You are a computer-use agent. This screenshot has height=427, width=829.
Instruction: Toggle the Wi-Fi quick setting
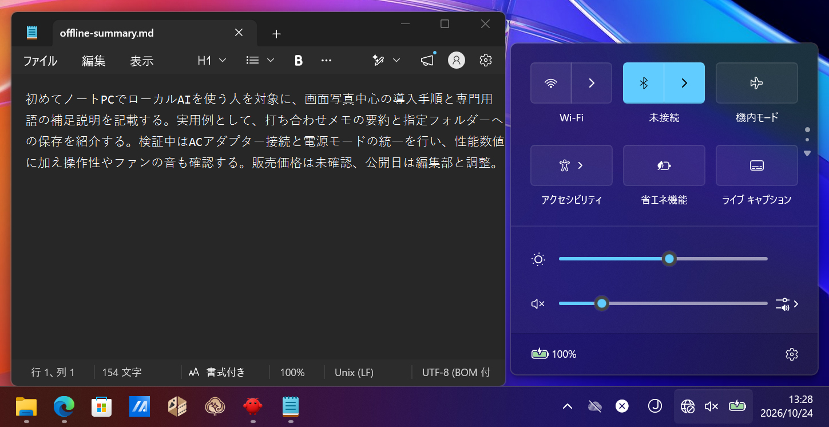[551, 83]
